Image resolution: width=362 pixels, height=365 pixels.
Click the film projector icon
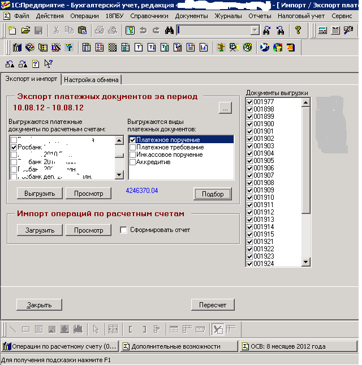(x=234, y=48)
